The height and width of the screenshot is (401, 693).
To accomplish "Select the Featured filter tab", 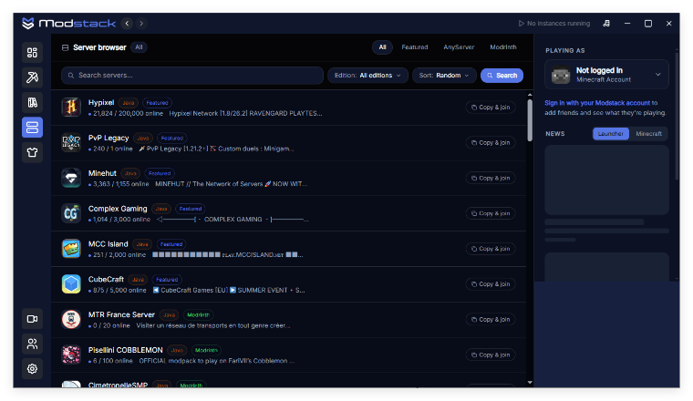I will [x=415, y=47].
